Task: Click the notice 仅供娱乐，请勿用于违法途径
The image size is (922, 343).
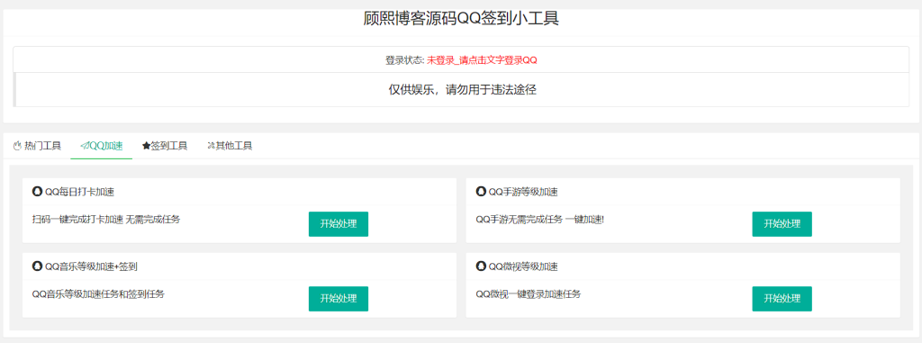Action: (x=463, y=90)
